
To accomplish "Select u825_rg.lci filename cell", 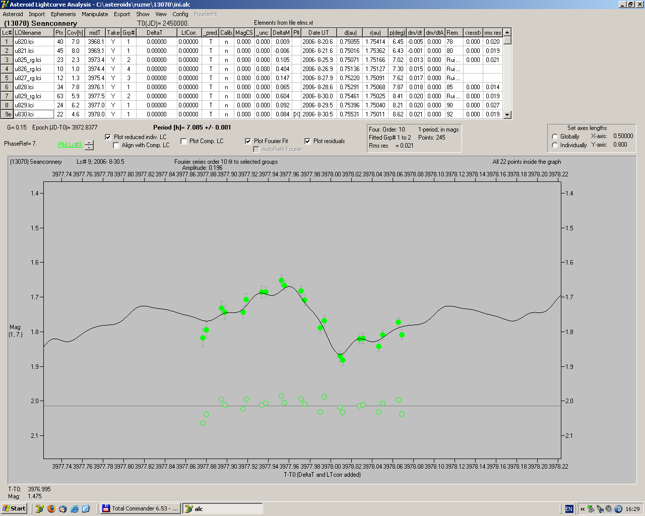I will [34, 60].
